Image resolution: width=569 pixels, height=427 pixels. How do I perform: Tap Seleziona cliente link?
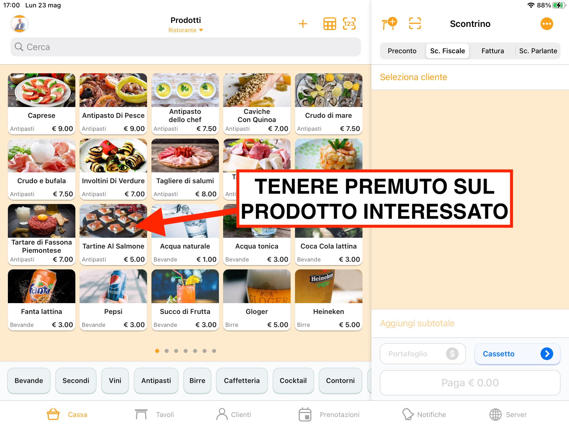point(414,77)
